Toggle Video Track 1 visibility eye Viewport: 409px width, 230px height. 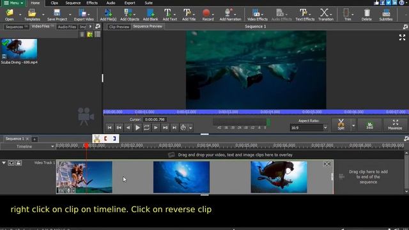point(12,163)
